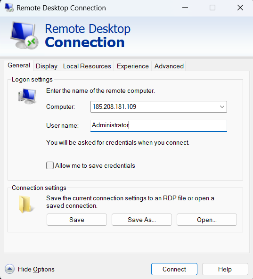Click the computer icon in Logon settings
Screen dimensions: 253x279
(x=27, y=96)
